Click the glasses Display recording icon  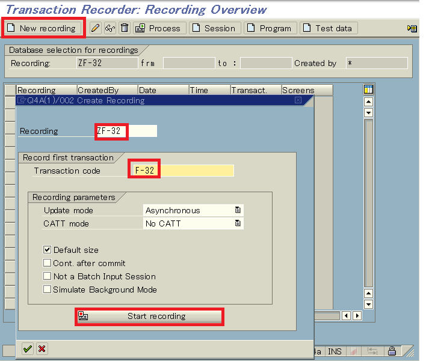[110, 28]
